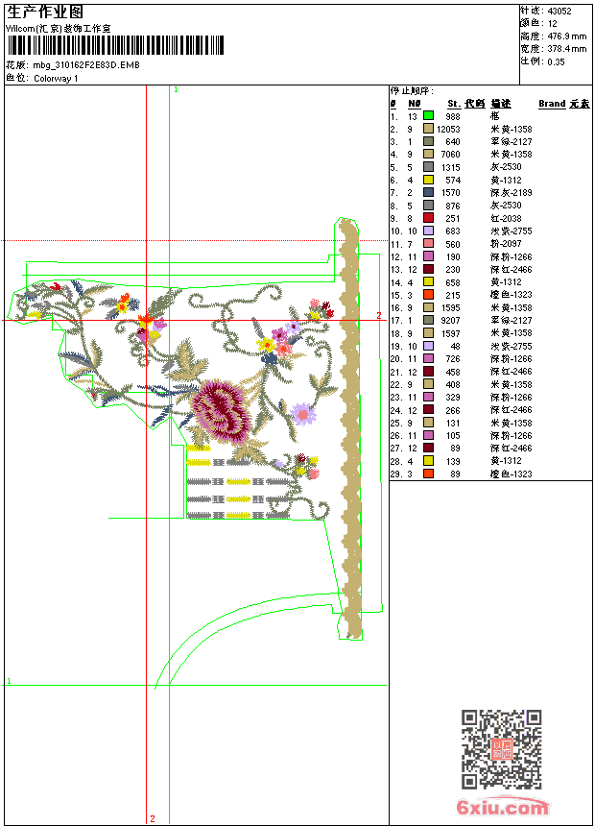Select thread name 深灰-2189
Screen dimensions: 595x826
click(512, 193)
